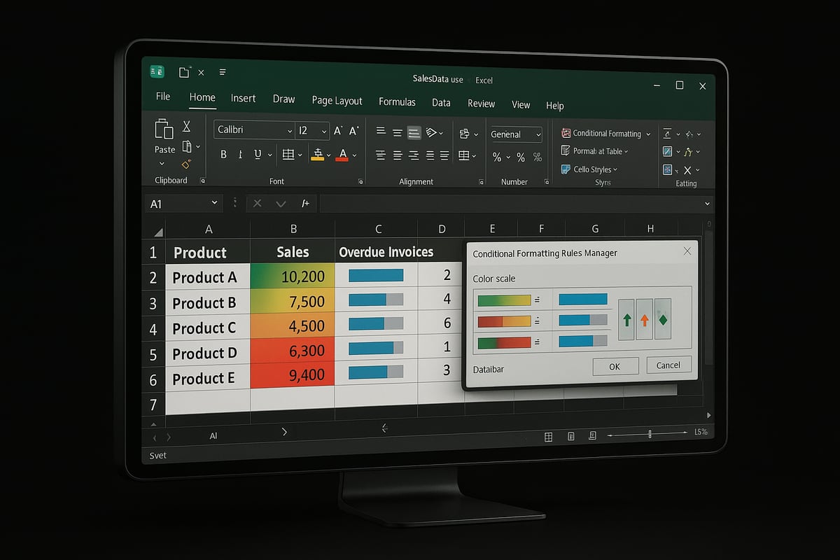
Task: Click the Format as Table icon
Action: tap(566, 150)
